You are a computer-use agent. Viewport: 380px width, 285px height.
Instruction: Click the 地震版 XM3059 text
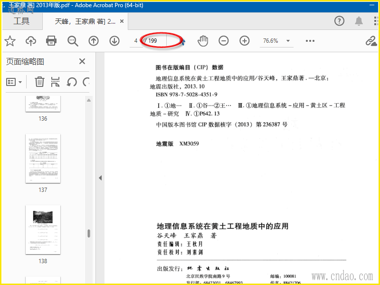click(177, 144)
